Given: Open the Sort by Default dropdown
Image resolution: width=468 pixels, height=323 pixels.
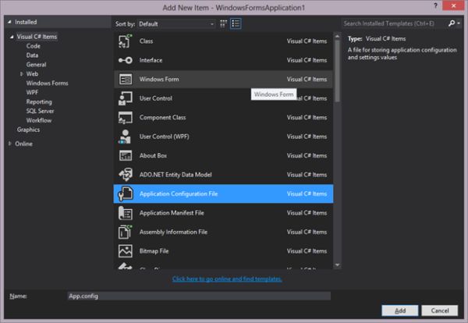Looking at the screenshot, I should [176, 24].
